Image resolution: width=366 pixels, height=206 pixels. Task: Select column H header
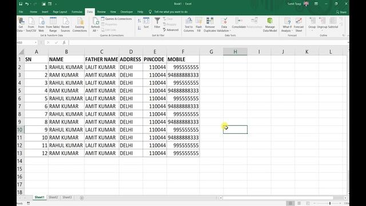(x=235, y=51)
